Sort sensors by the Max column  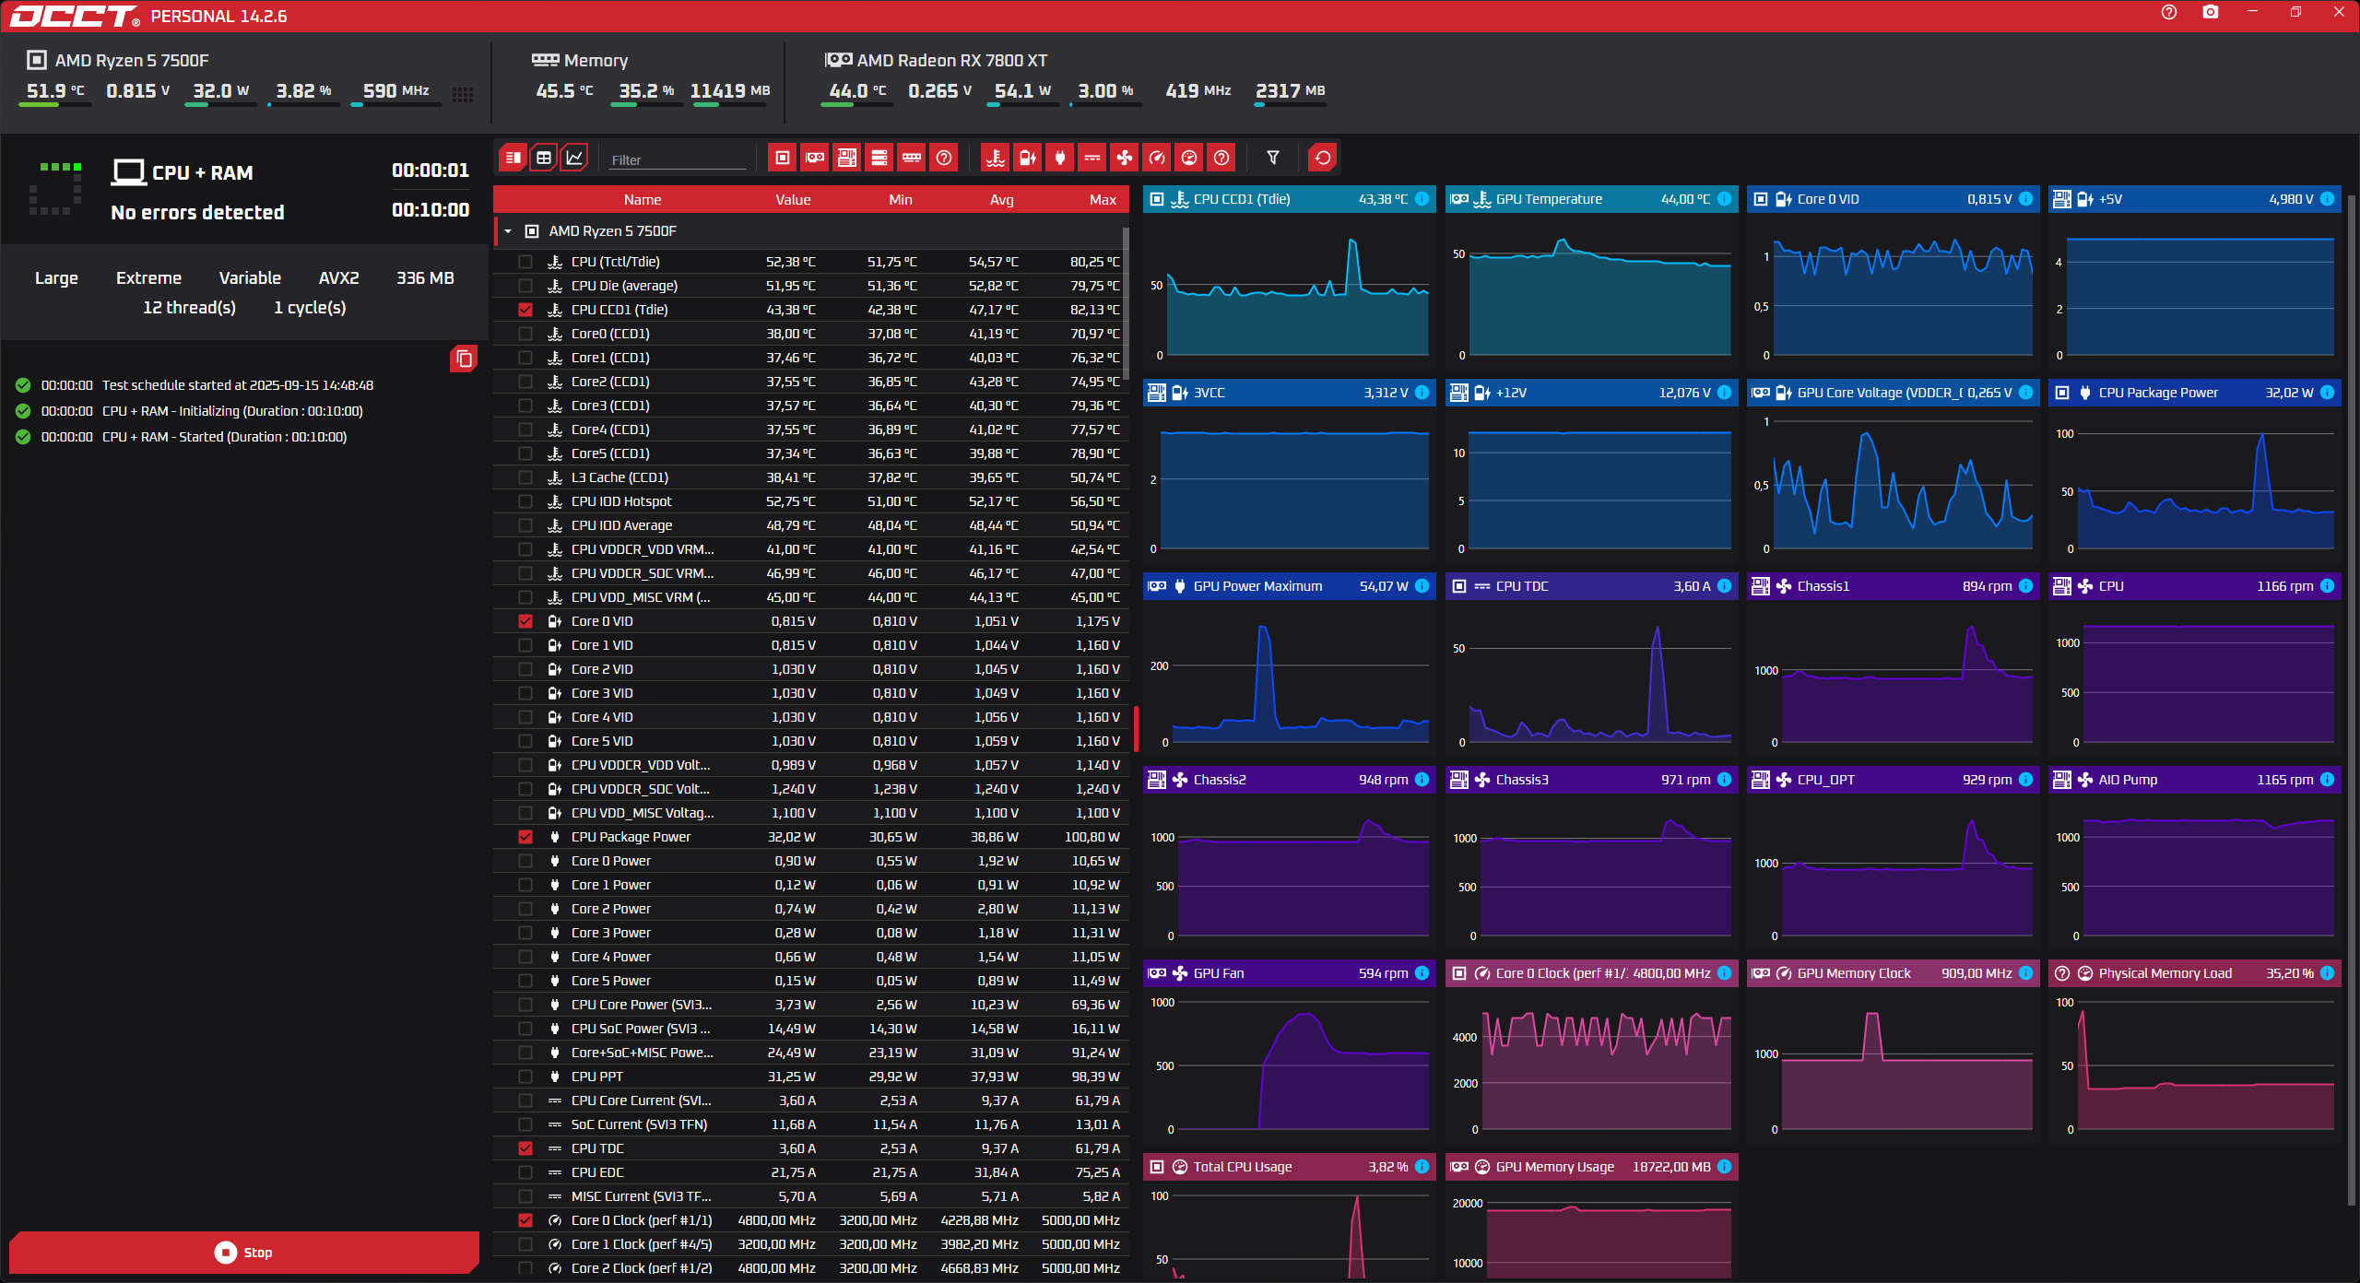pyautogui.click(x=1102, y=200)
